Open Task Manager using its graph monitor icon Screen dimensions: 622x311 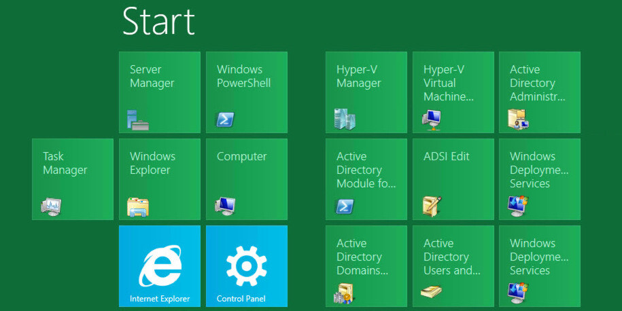pos(51,206)
